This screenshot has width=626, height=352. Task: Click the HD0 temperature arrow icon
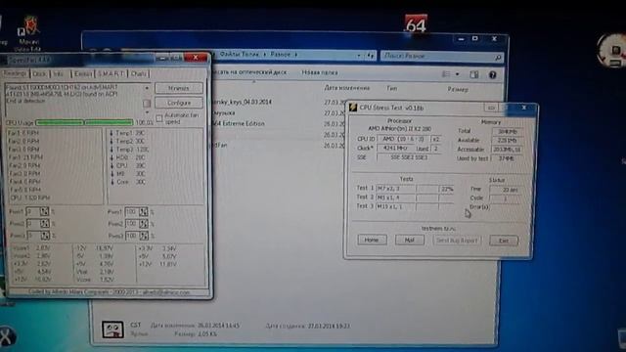click(112, 157)
